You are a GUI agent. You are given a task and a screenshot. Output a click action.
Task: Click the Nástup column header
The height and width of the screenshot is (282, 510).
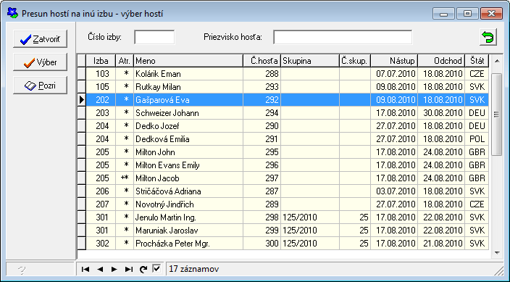coord(394,61)
